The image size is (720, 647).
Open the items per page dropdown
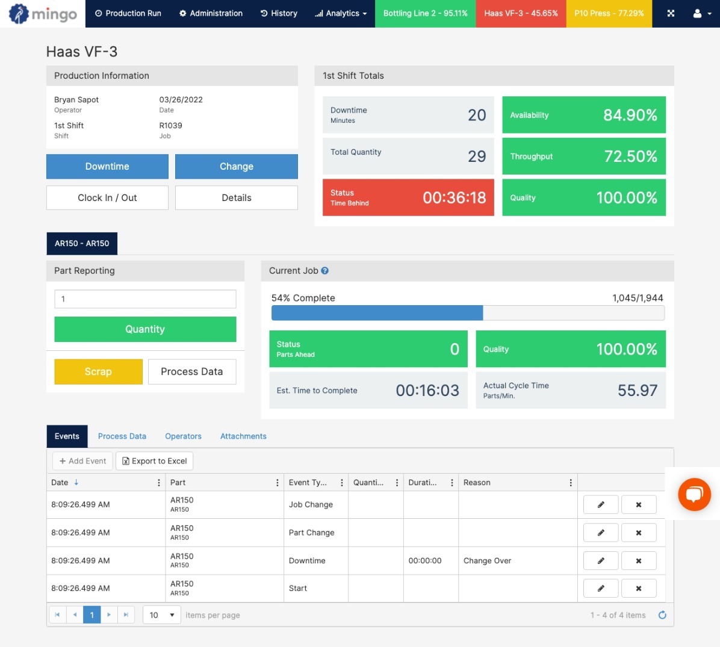(161, 615)
